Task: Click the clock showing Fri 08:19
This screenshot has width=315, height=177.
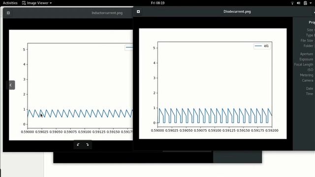Action: point(157,3)
